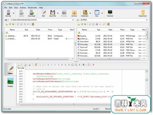Open the Servers toolbar button

point(8,13)
